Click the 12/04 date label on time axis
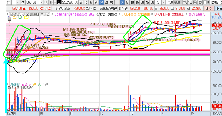This screenshot has width=222, height=116. pyautogui.click(x=11, y=113)
